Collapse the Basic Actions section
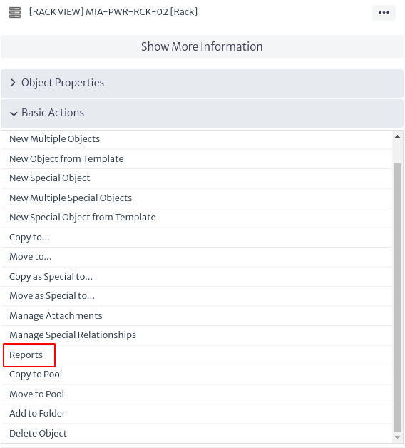This screenshot has height=448, width=405. point(202,113)
